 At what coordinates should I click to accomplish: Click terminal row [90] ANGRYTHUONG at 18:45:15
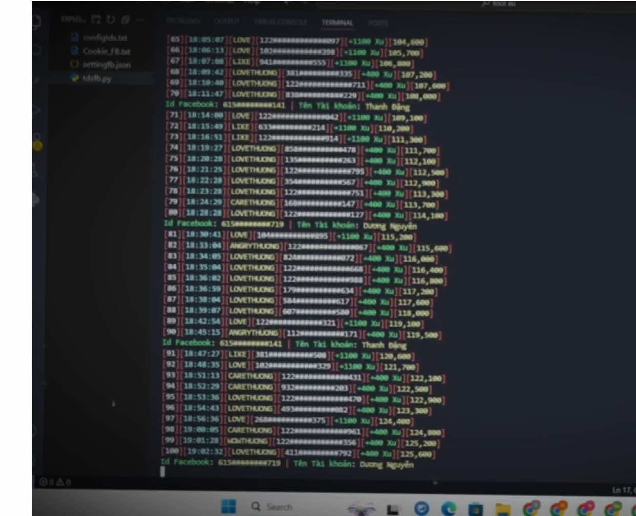[x=303, y=334]
